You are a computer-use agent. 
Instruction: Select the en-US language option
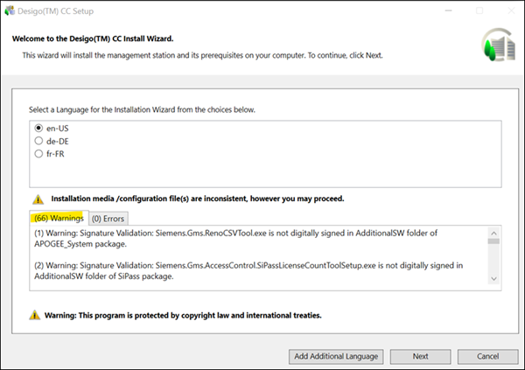pyautogui.click(x=39, y=129)
